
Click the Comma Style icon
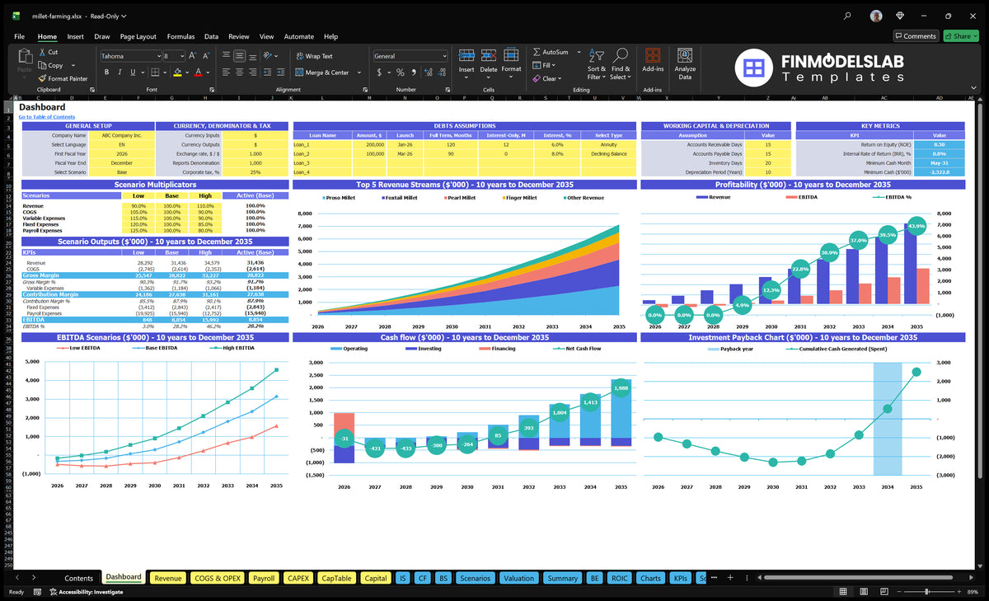click(x=413, y=73)
